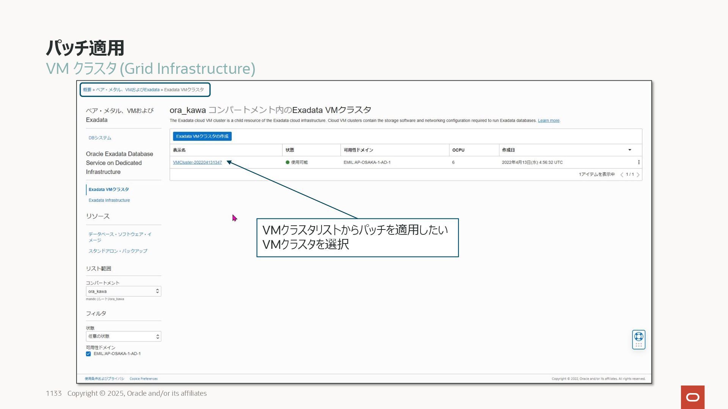
Task: Click the Learn more link
Action: pos(548,120)
